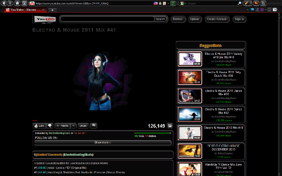Viewport: 282px width, 176px height.
Task: Click Create Account
Action: point(217,19)
